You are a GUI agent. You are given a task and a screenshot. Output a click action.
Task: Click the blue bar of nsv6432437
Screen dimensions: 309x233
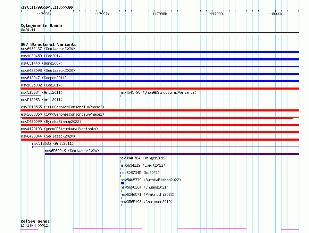160,52
